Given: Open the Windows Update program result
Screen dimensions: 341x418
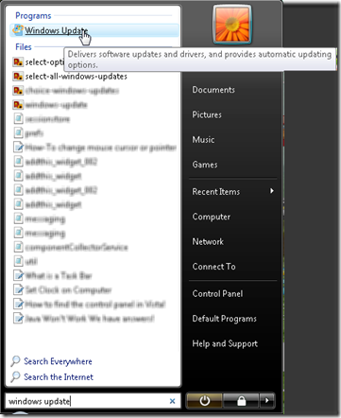Looking at the screenshot, I should [94, 30].
